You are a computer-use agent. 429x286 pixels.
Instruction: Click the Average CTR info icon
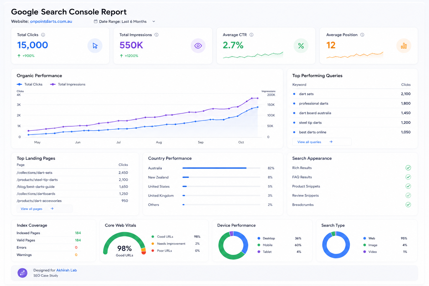[251, 35]
